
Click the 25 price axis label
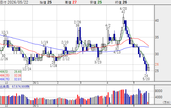[x=157, y=71]
